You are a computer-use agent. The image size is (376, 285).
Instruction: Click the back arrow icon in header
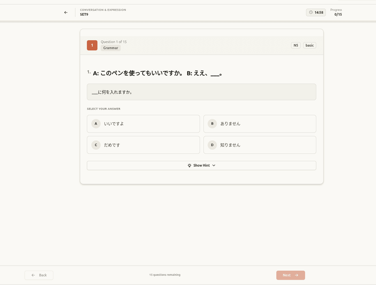click(66, 12)
